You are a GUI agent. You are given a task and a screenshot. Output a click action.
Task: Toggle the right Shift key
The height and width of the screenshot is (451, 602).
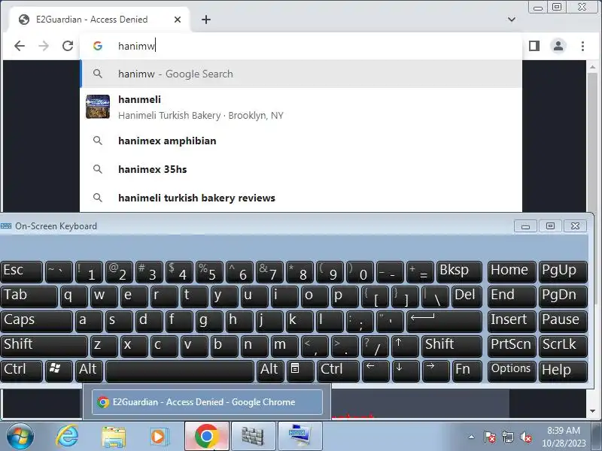451,346
